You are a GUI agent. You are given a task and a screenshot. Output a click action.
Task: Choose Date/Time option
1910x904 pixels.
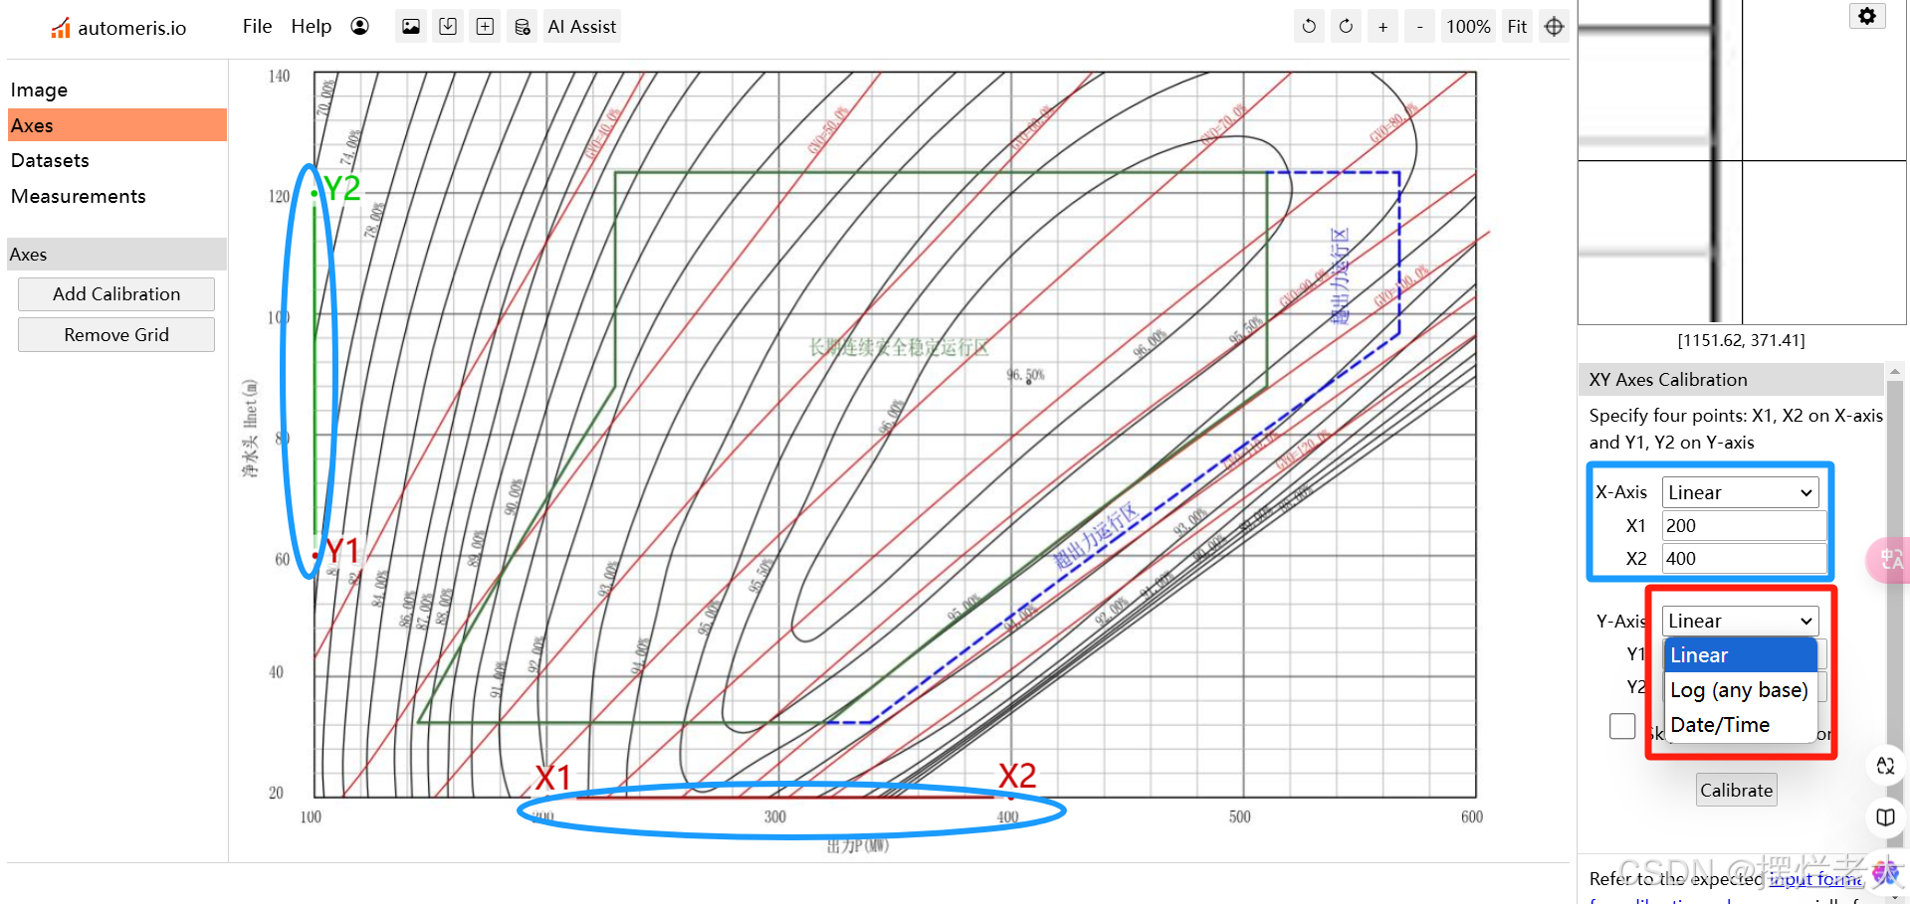pos(1741,725)
